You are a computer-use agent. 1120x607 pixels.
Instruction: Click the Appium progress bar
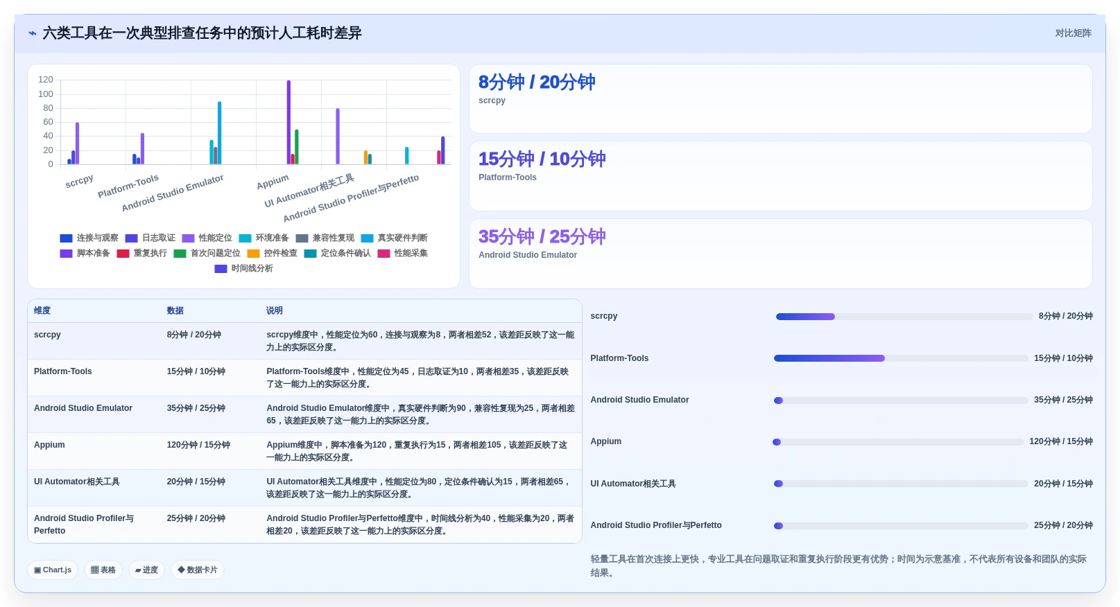tap(898, 442)
